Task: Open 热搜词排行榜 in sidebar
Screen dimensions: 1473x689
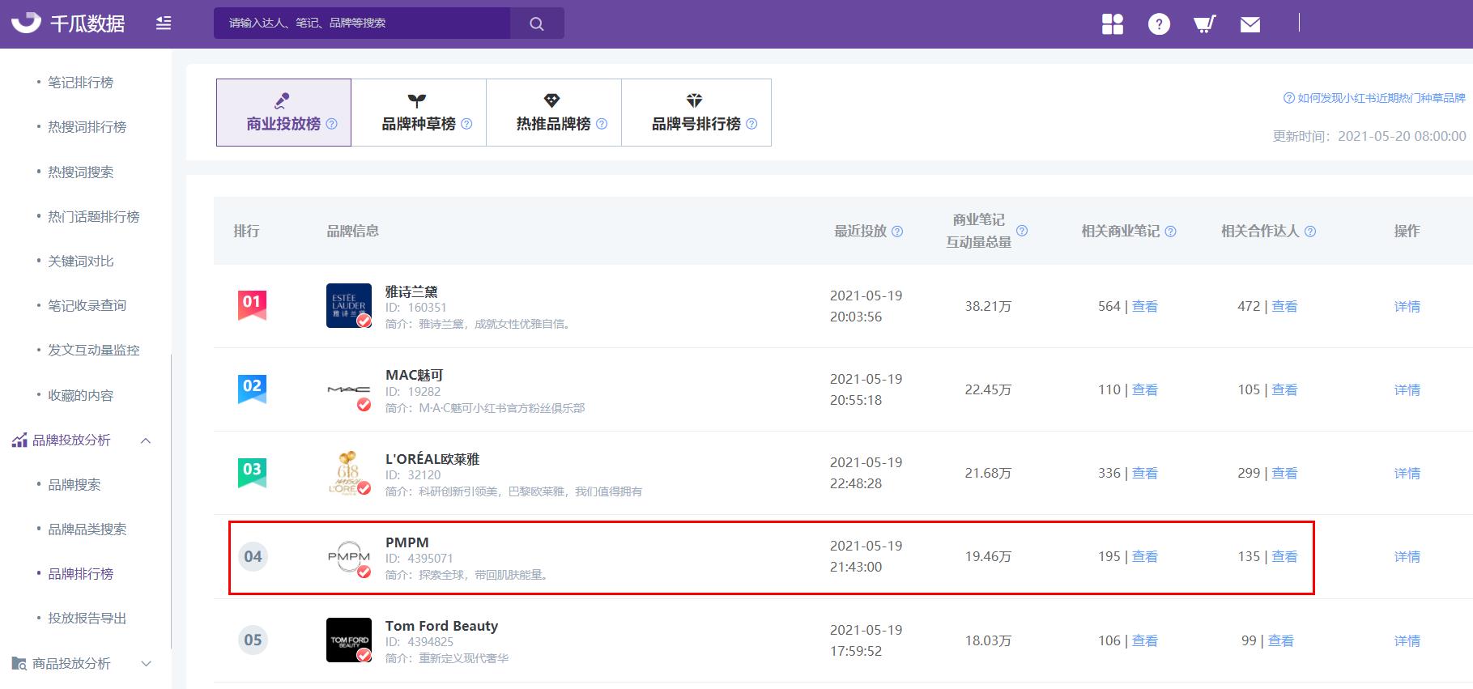Action: coord(87,127)
